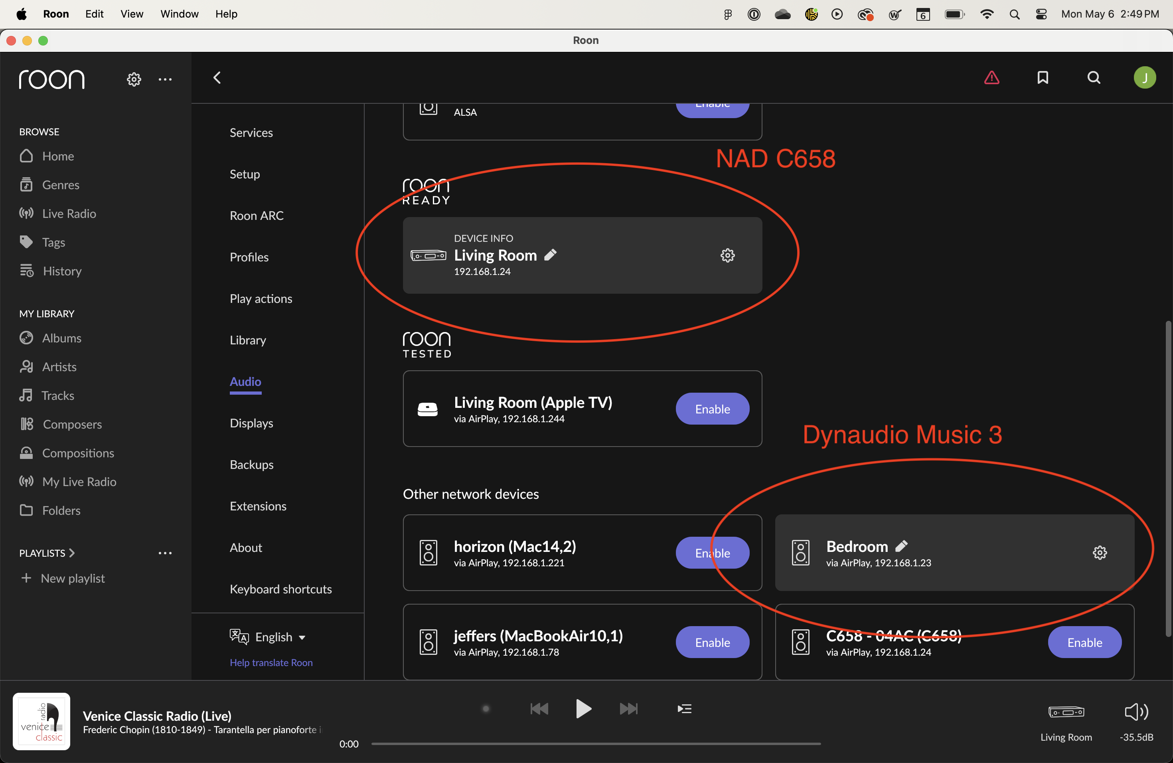Enable horizon (Mac14,2) AirPlay device
This screenshot has width=1173, height=763.
pyautogui.click(x=712, y=553)
